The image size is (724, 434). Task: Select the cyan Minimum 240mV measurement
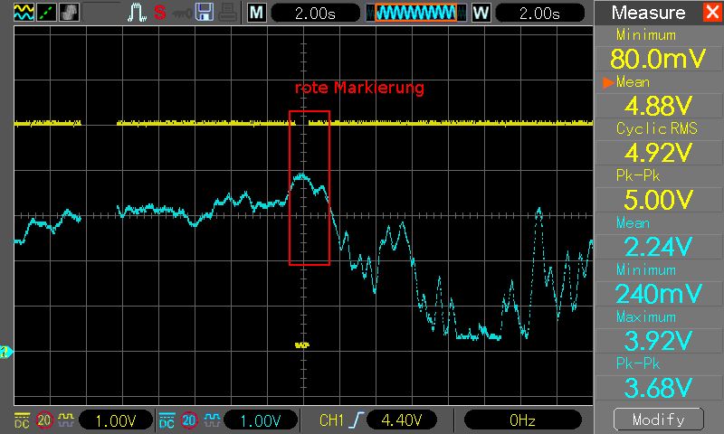point(658,294)
